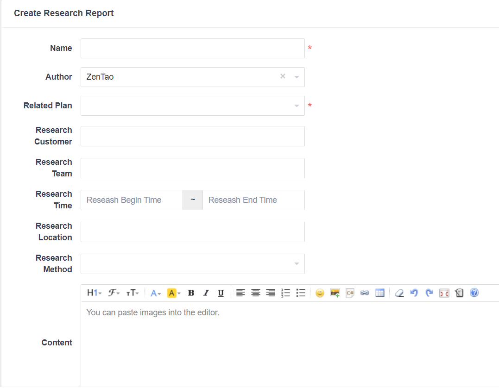Insert an emoticon into the content

(x=320, y=293)
